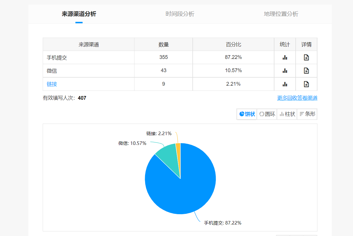Screen dimensions: 353x236
Task: Click the 微信: 10.57% chart label
Action: [132, 143]
